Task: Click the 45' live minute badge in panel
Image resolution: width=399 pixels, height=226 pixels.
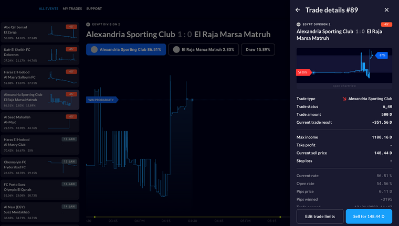Action: click(x=386, y=24)
